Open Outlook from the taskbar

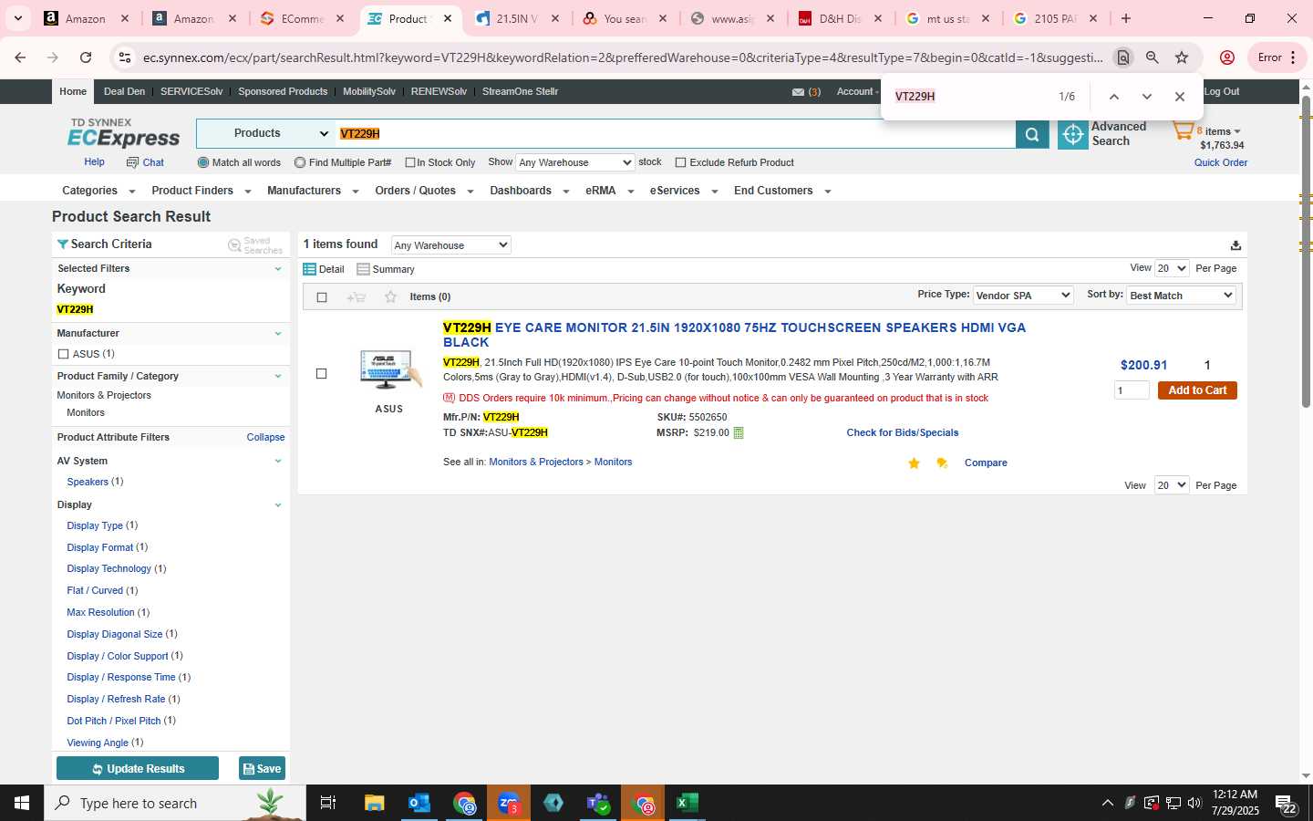click(x=419, y=803)
